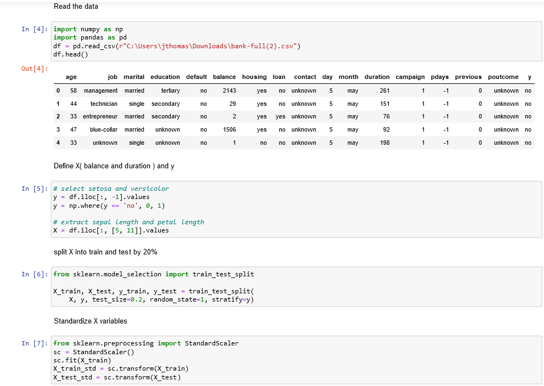Select the 'Read the data' markdown cell
544x386 pixels.
pyautogui.click(x=76, y=6)
